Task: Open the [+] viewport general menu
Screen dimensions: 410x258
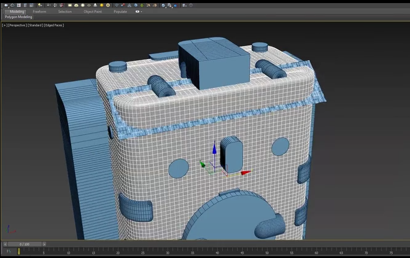Action: pos(5,25)
